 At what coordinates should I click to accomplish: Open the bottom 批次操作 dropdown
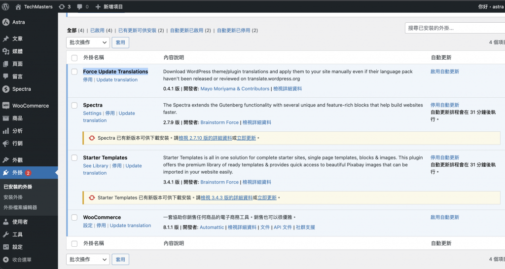[x=88, y=259]
